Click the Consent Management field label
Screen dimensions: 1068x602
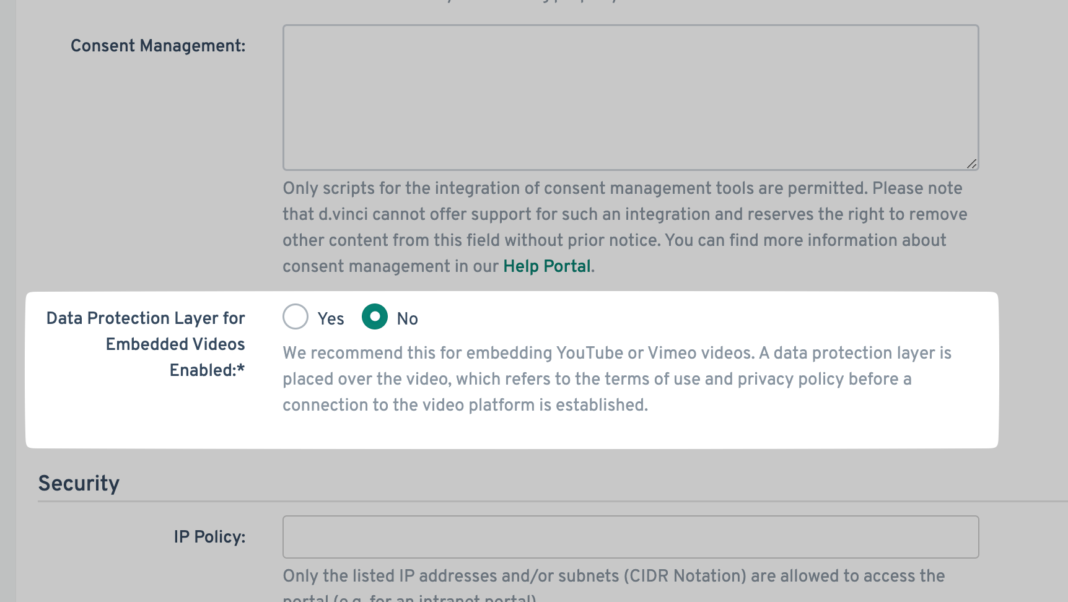coord(158,46)
